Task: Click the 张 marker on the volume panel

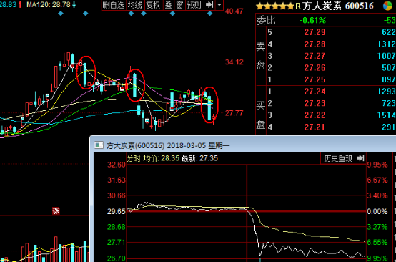Action: (56, 210)
